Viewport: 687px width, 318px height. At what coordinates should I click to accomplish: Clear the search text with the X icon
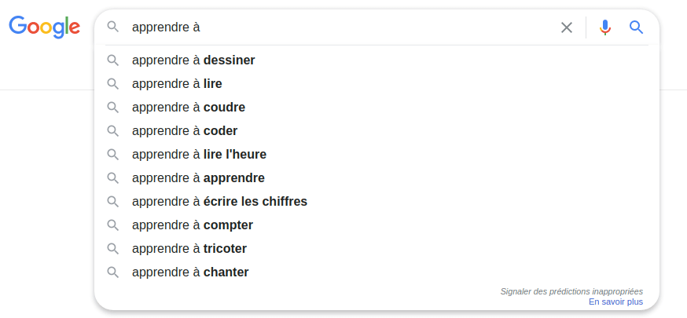567,27
